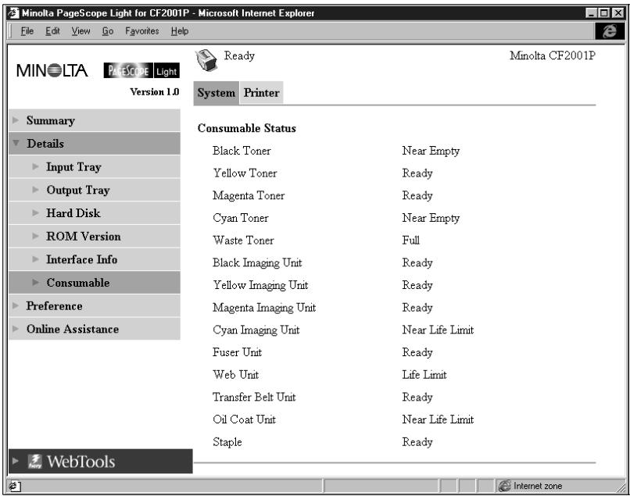Go to the Output Tray page
The width and height of the screenshot is (630, 496).
click(78, 190)
